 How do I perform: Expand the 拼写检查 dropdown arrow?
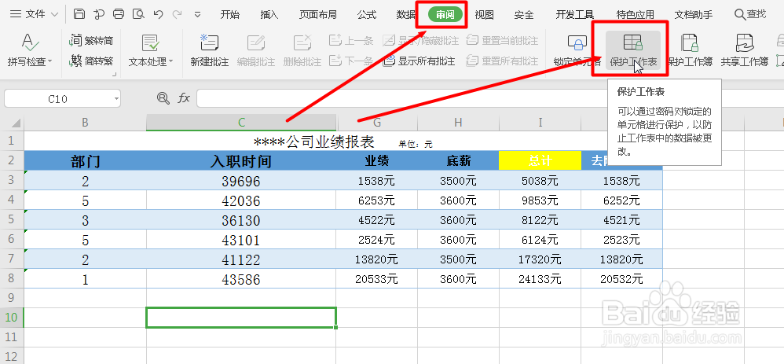[49, 62]
